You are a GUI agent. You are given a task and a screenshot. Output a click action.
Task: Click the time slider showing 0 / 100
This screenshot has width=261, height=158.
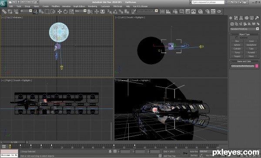click(14, 142)
